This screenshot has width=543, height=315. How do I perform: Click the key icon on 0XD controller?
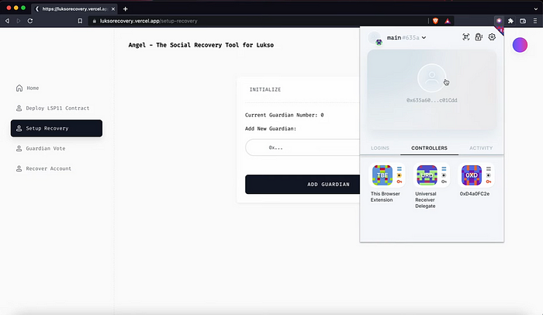pyautogui.click(x=488, y=182)
